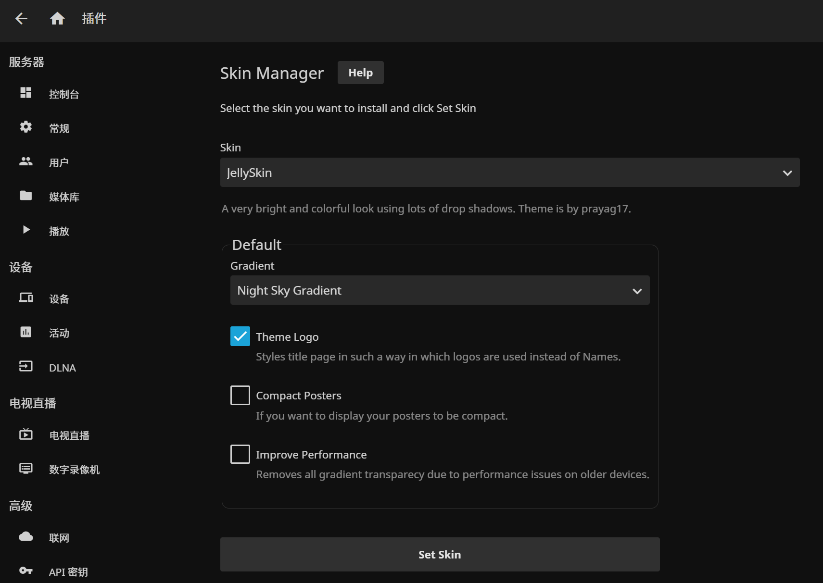
Task: Click the 数字录像机 DVR icon
Action: coord(26,469)
